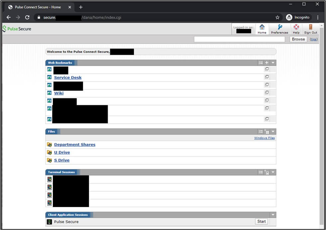Open Files panel list options icon

point(261,131)
